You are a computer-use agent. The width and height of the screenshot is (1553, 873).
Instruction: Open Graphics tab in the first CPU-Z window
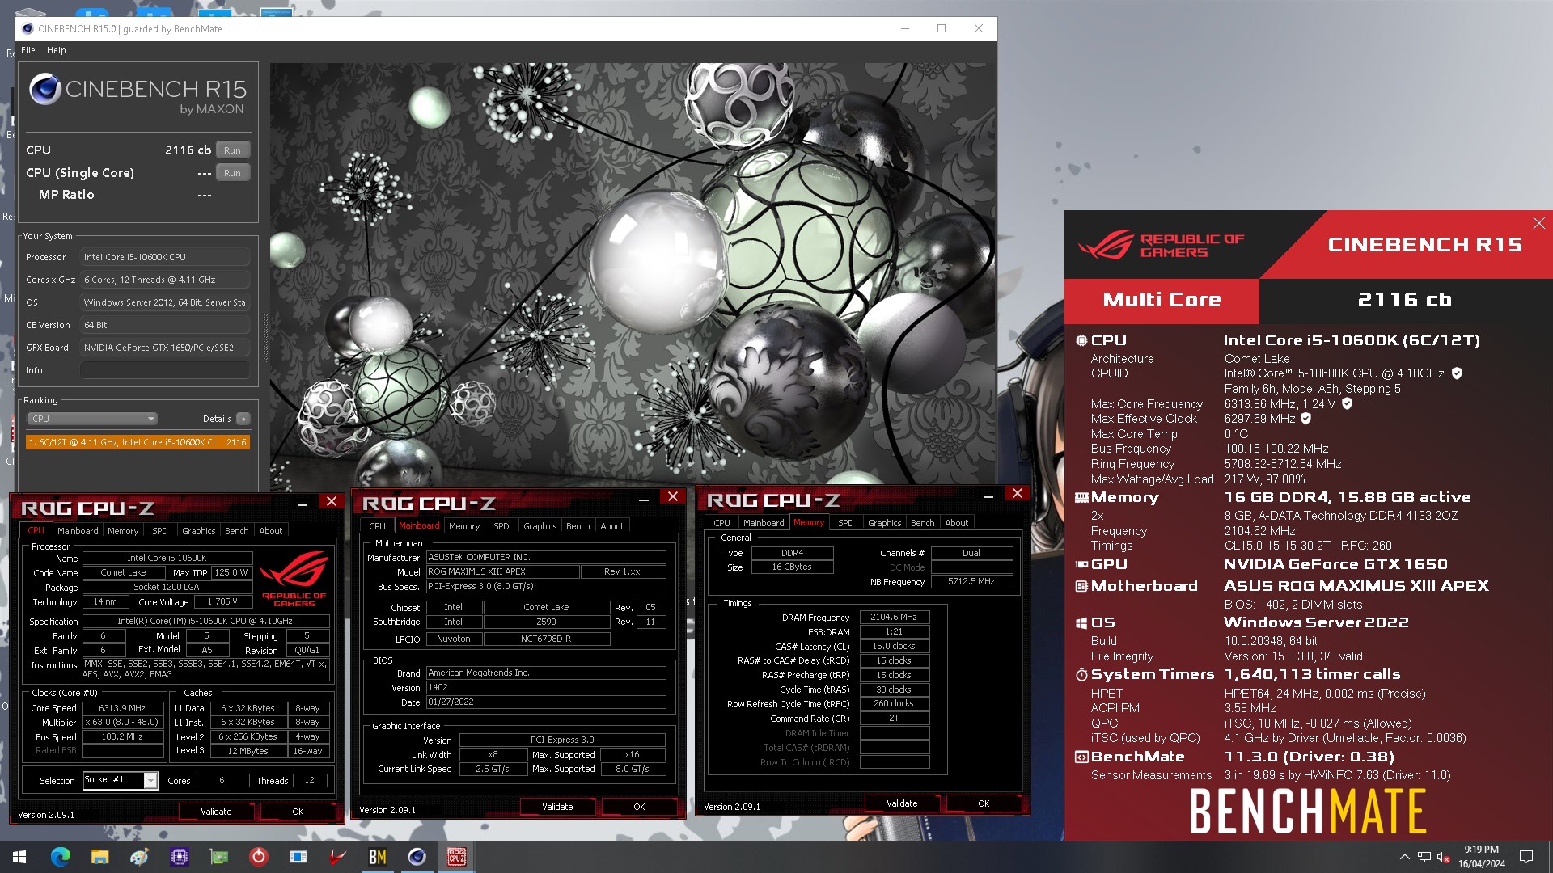coord(198,531)
